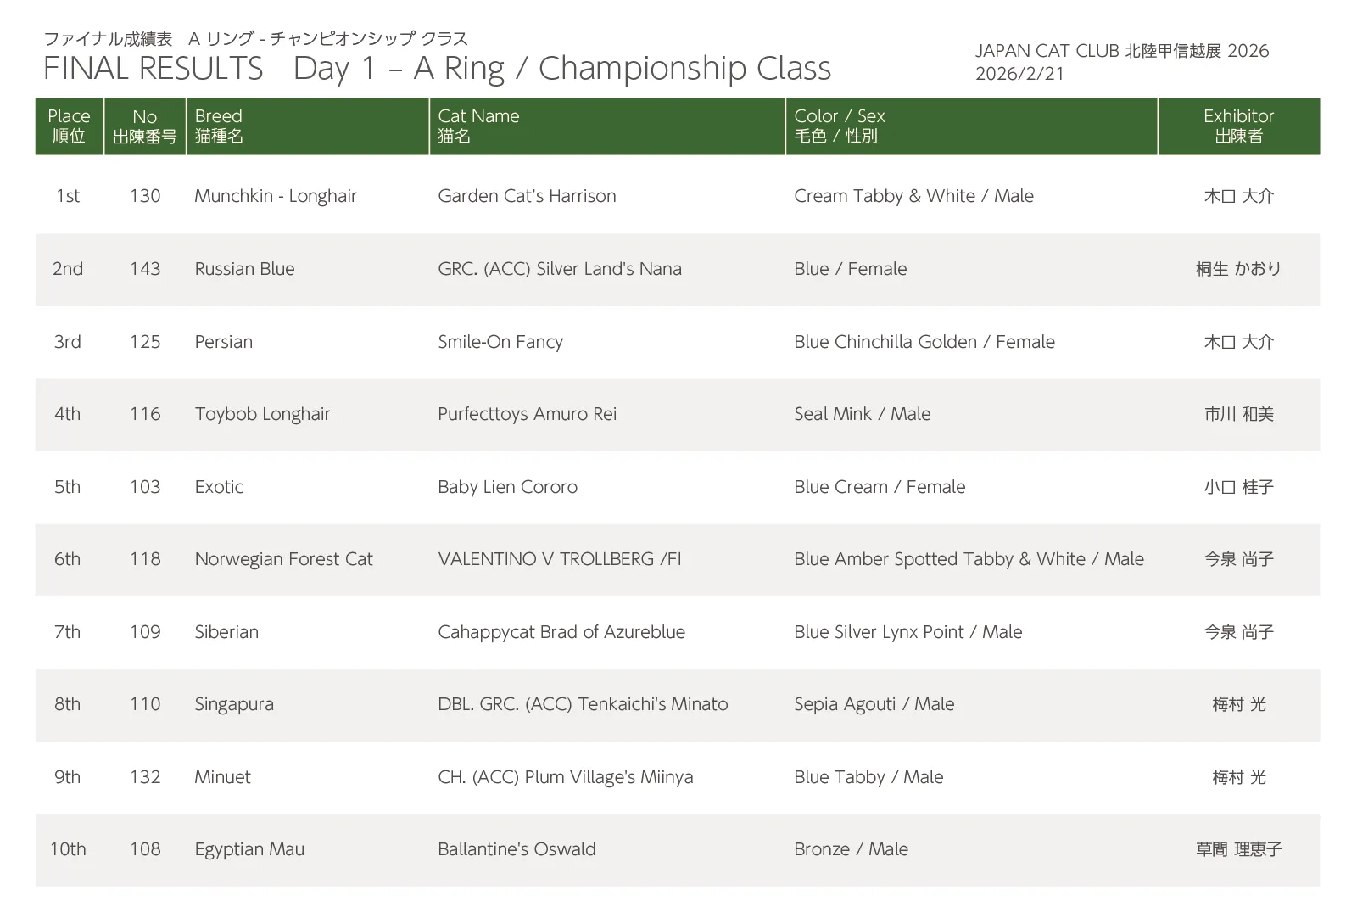Viewport: 1357px width, 918px height.
Task: Click Cahappycat Brad of Azureblue
Action: pyautogui.click(x=561, y=632)
